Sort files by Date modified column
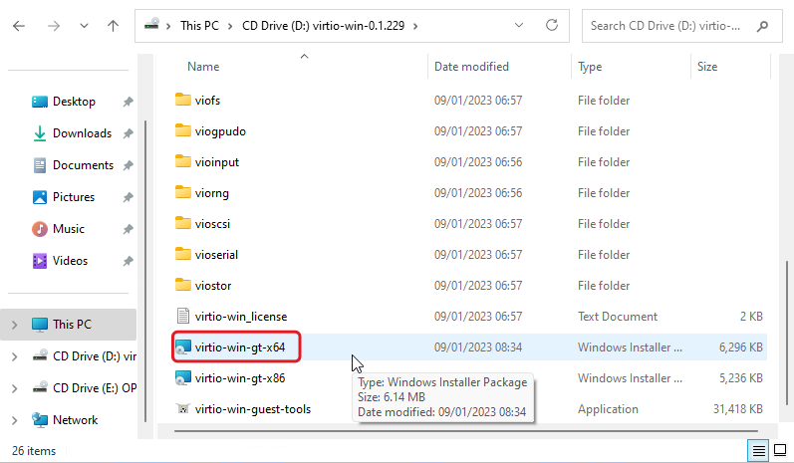The height and width of the screenshot is (463, 794). click(x=471, y=67)
